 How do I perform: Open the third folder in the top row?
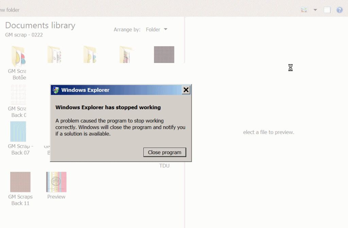(89, 54)
